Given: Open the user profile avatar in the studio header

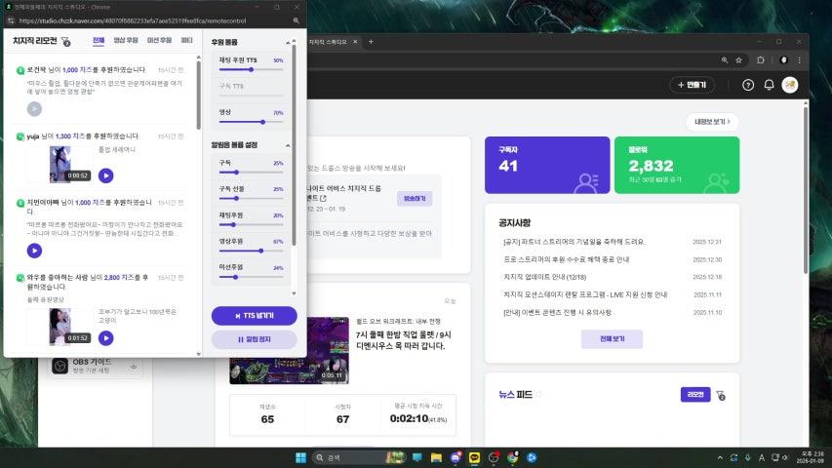Looking at the screenshot, I should [x=789, y=85].
